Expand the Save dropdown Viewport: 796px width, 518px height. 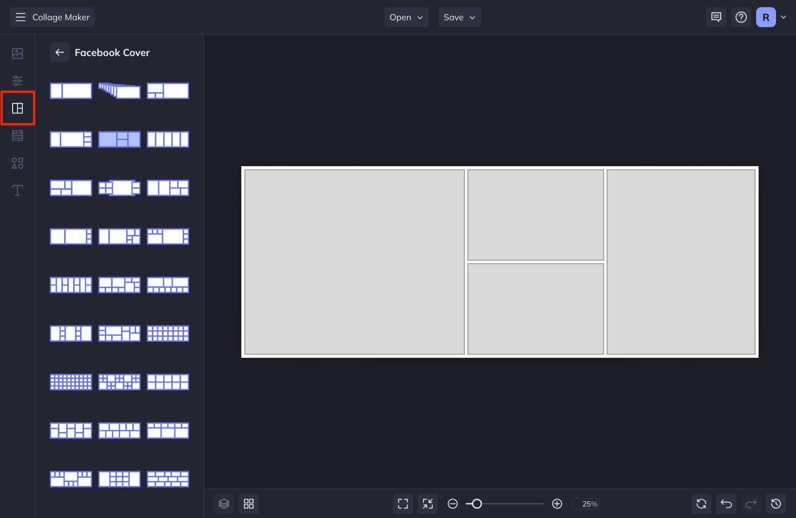coord(459,17)
